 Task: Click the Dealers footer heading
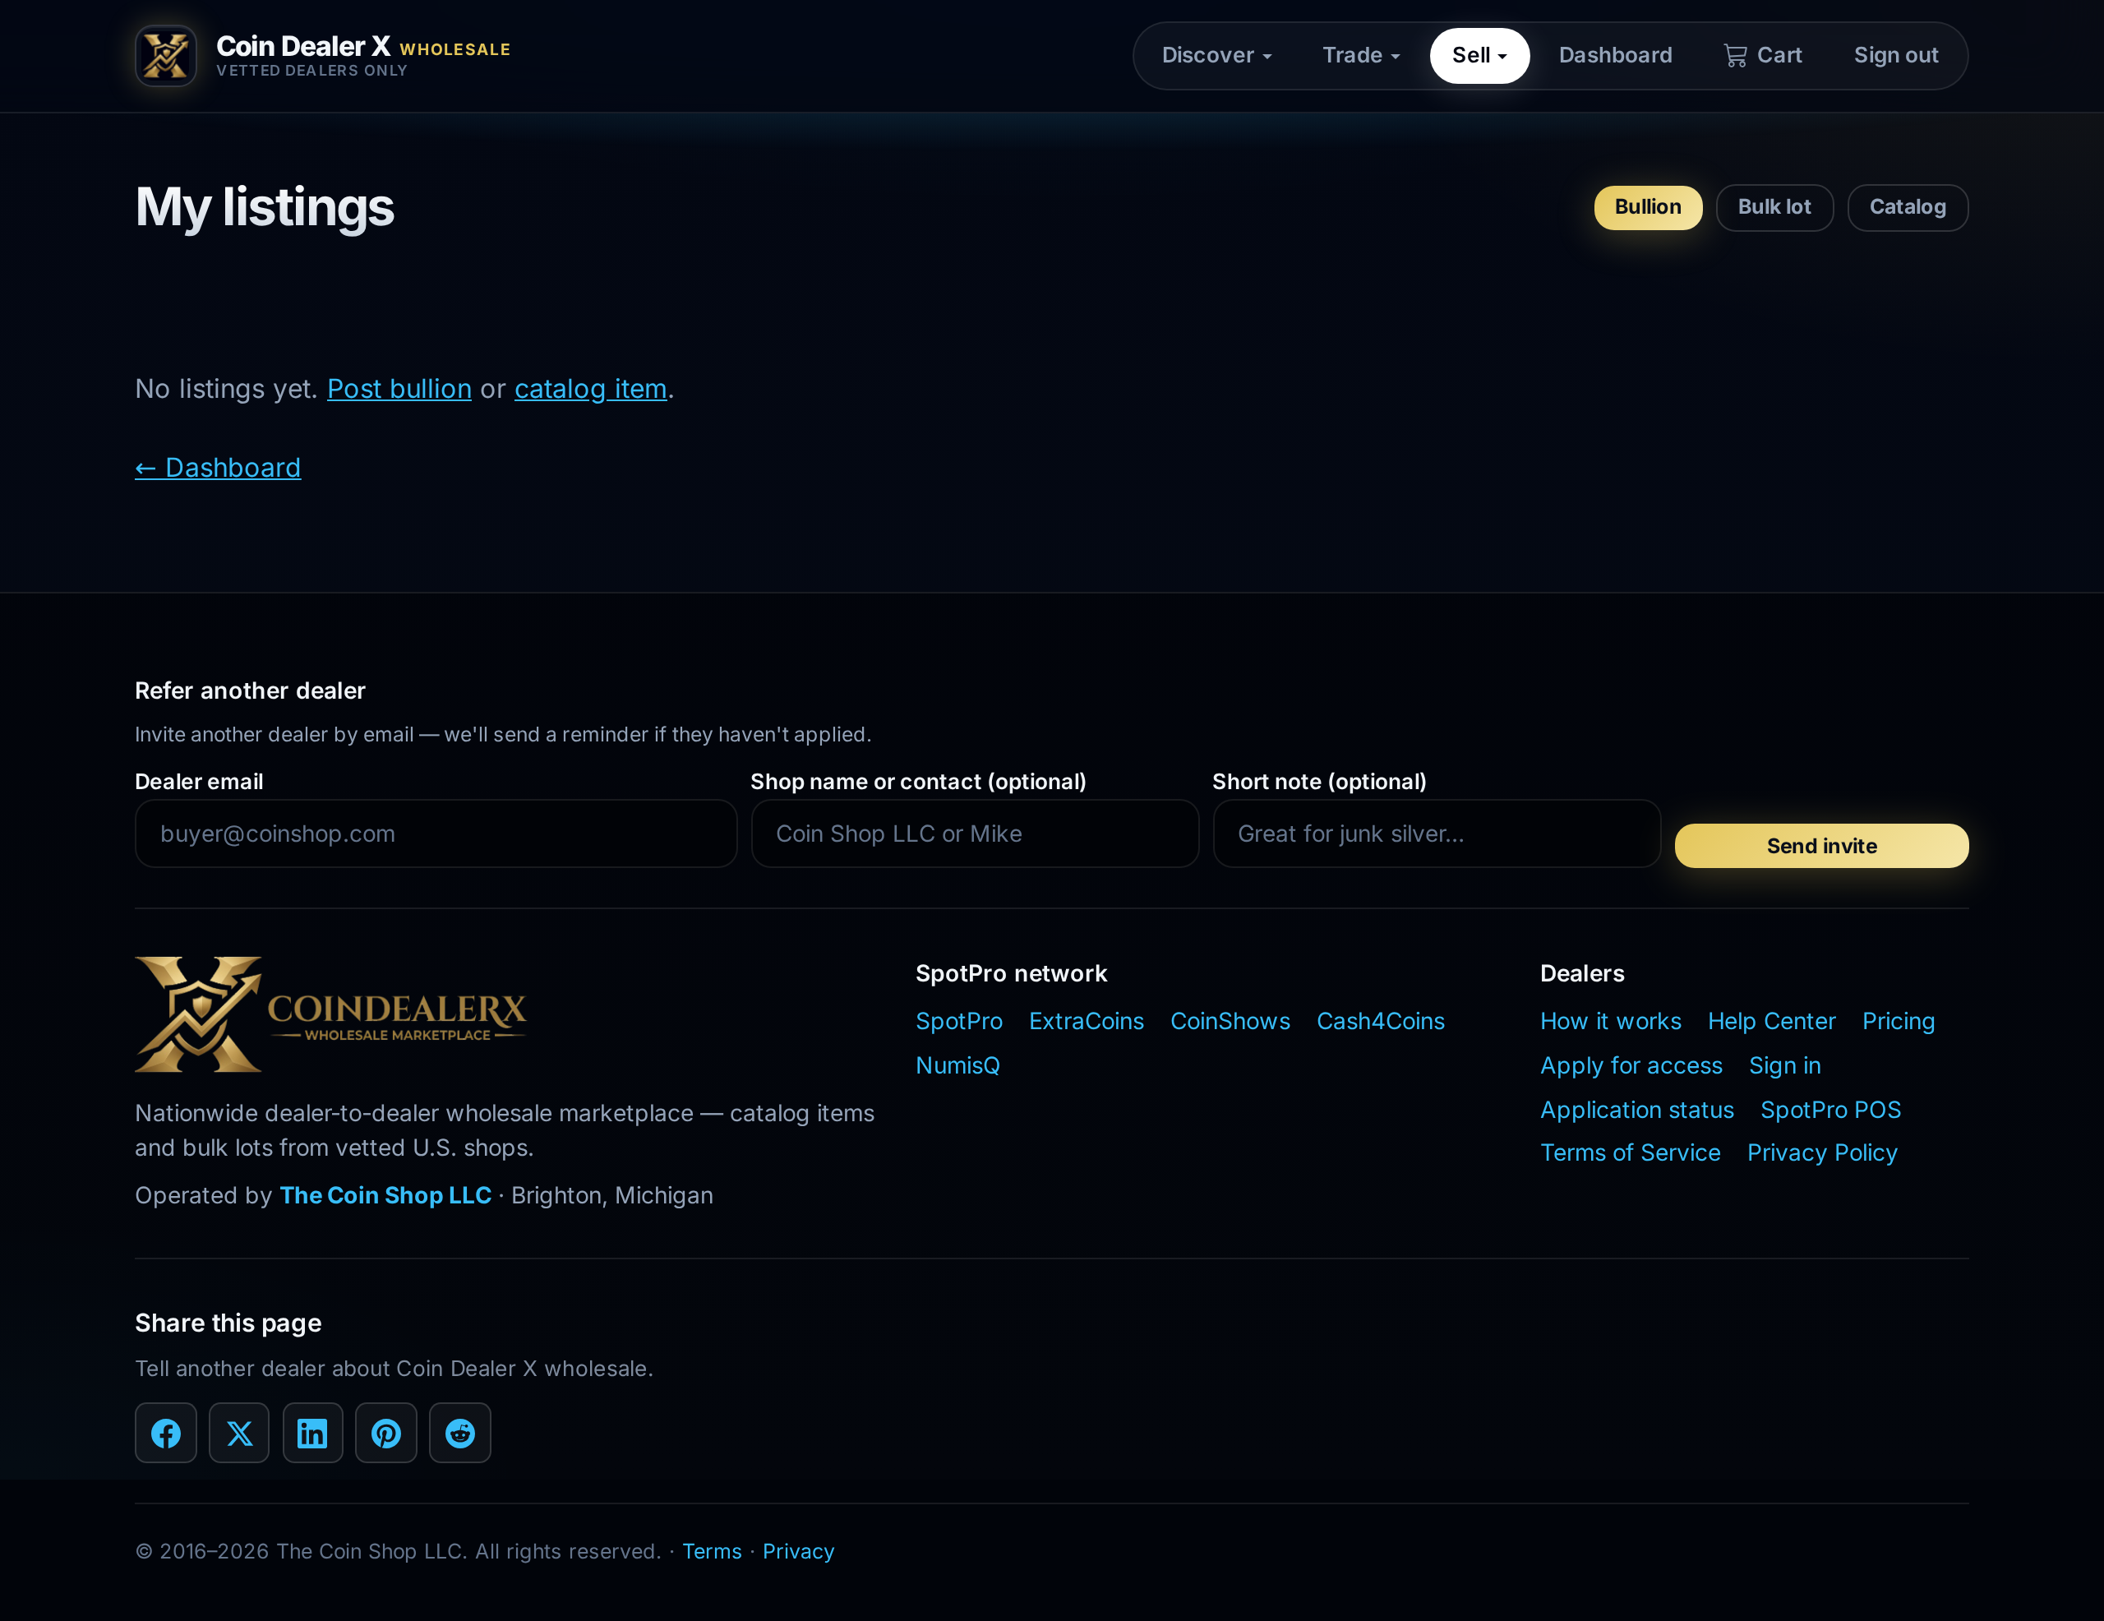(x=1581, y=973)
